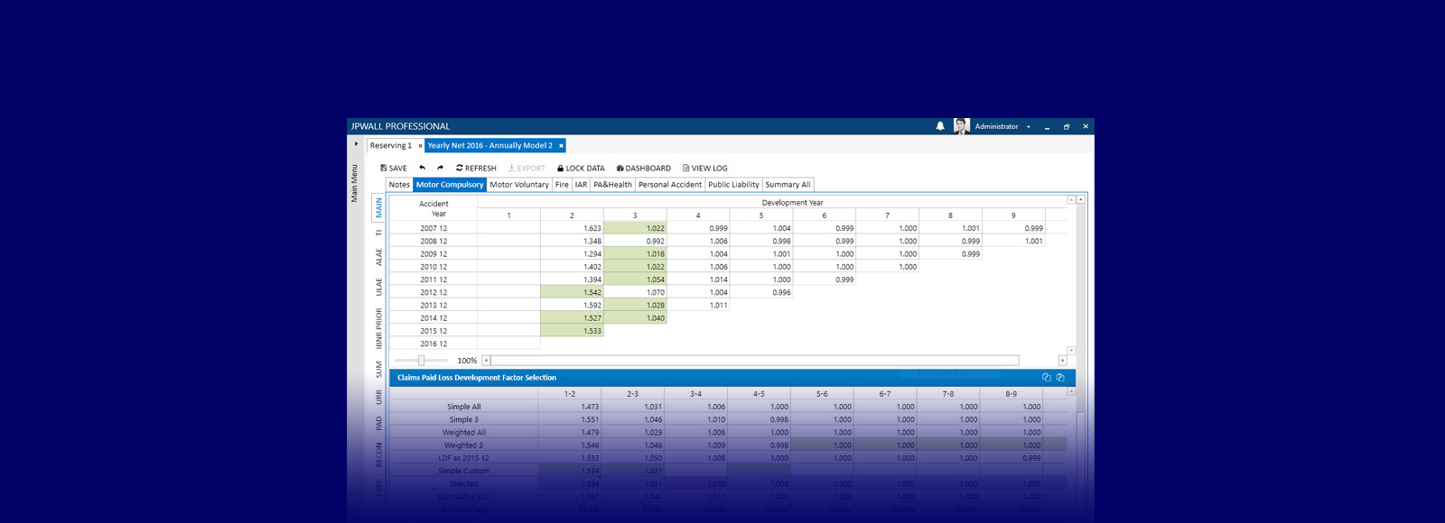This screenshot has width=1445, height=523.
Task: Switch to the Reserving 1 tab
Action: (390, 145)
